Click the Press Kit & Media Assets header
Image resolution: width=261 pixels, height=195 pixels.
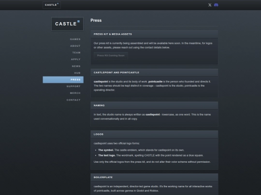[x=154, y=34]
